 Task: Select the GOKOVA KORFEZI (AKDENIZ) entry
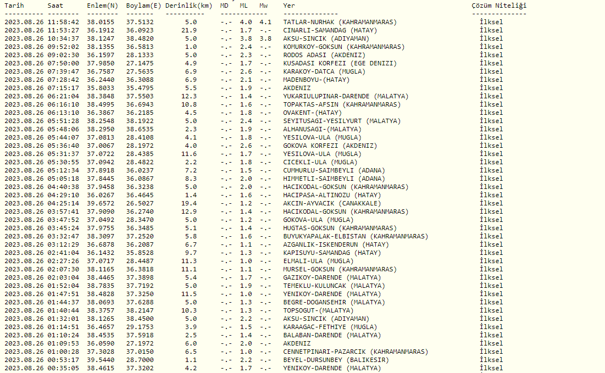(330, 146)
